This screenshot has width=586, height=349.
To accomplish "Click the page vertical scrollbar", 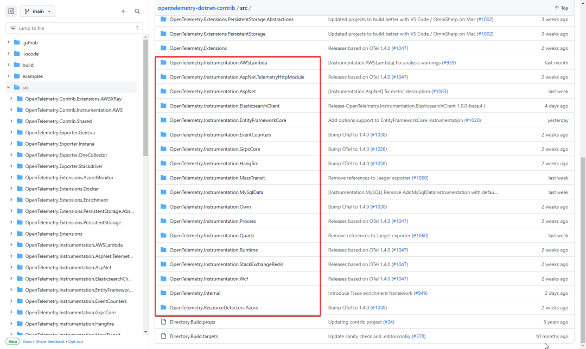I will pyautogui.click(x=583, y=250).
